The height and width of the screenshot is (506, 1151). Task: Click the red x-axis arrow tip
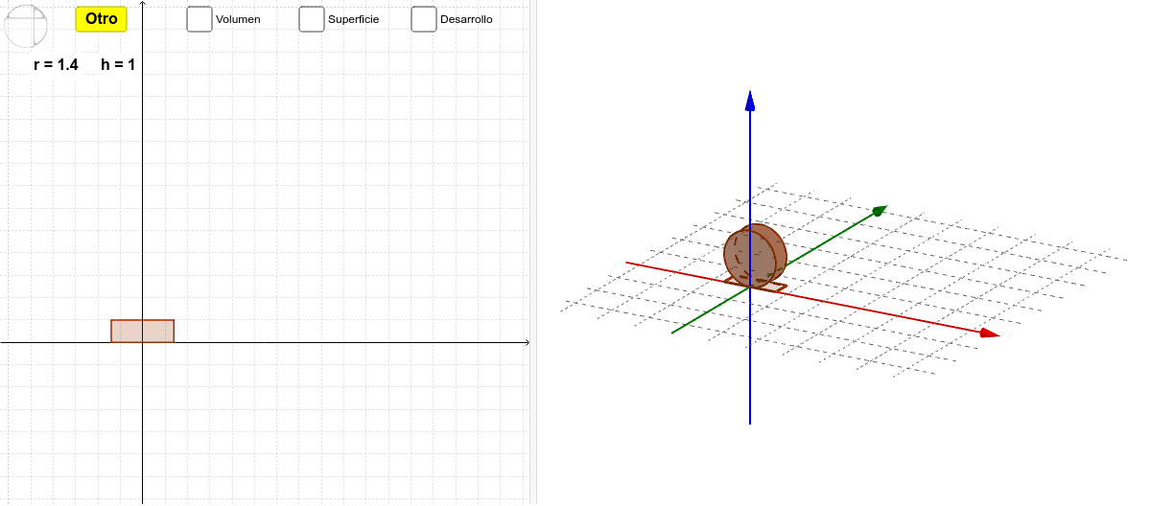click(990, 333)
